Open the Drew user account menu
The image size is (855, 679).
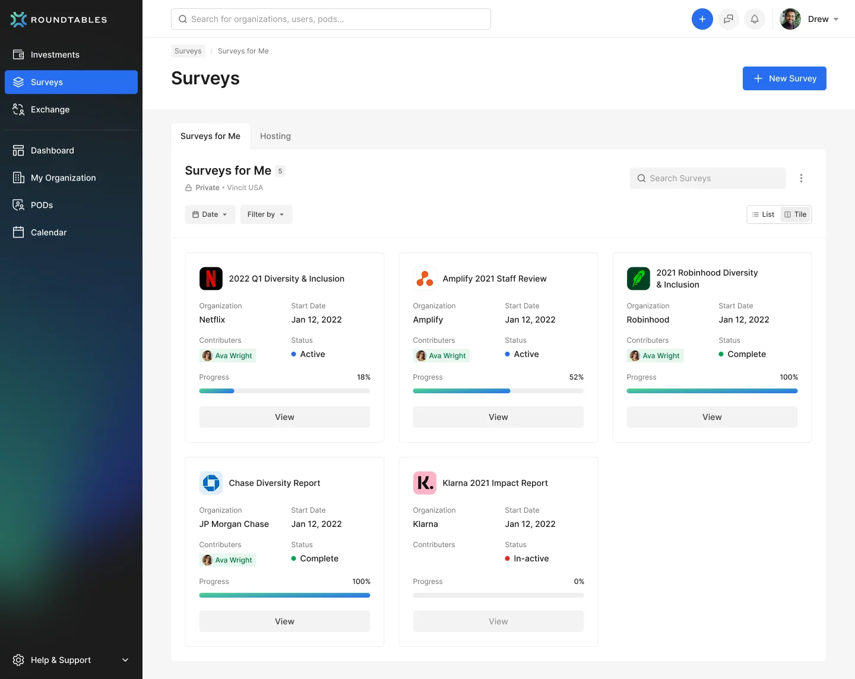pos(809,19)
